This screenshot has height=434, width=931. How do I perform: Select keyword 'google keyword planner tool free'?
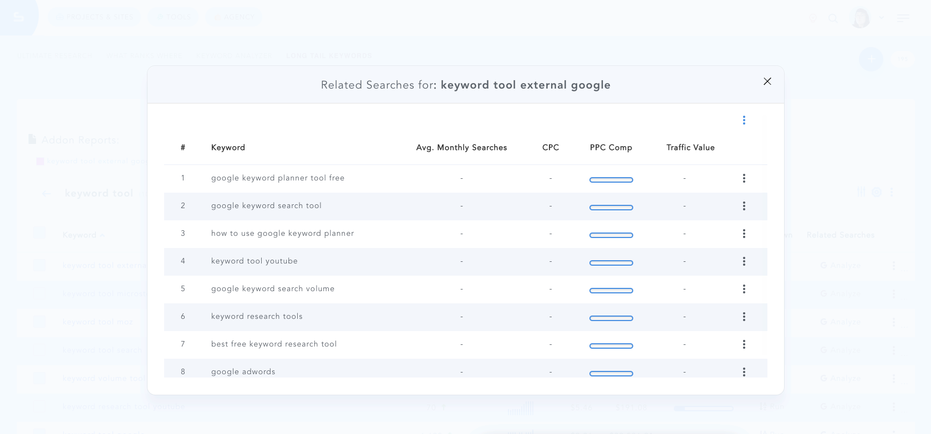(x=278, y=178)
